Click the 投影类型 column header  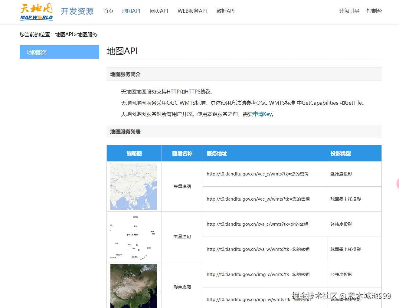[x=354, y=153]
